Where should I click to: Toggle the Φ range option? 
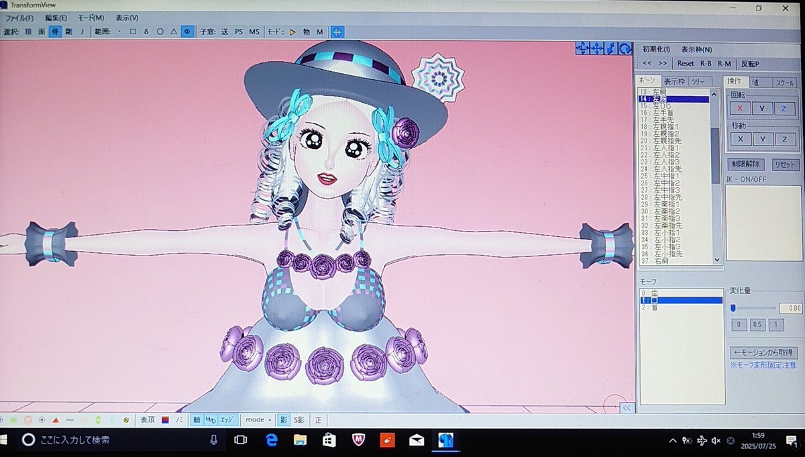[188, 32]
